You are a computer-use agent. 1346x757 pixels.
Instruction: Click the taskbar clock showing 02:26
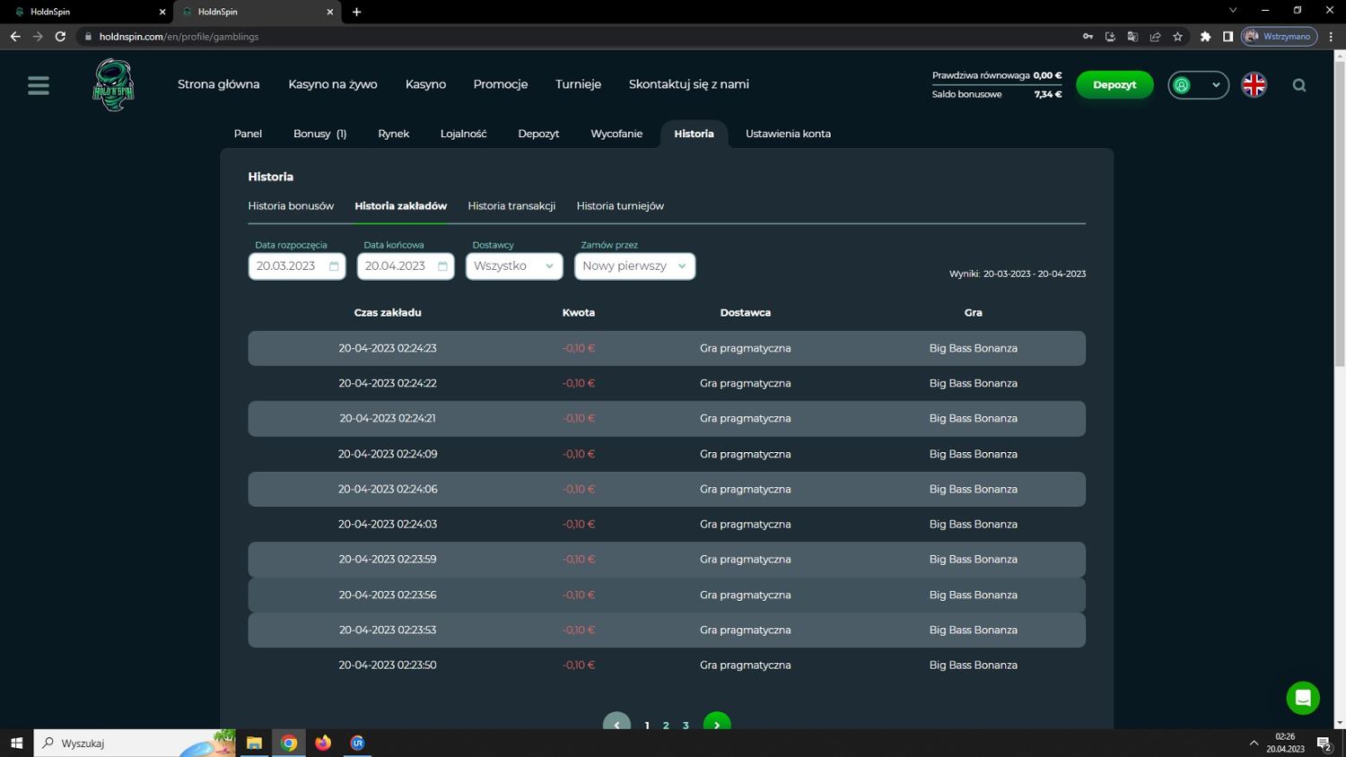pos(1285,743)
